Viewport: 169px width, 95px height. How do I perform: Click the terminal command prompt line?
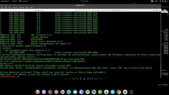point(10,77)
